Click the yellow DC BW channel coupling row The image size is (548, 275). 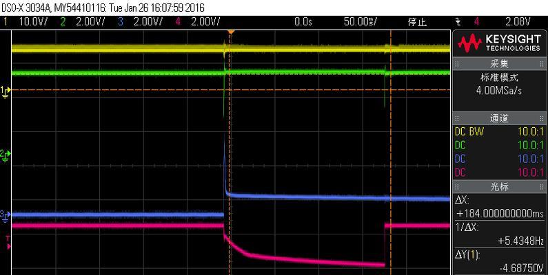click(x=500, y=131)
